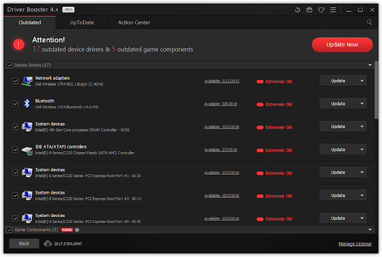Open Available: 3/12/2015 link for Network adapters
382x257 pixels.
pyautogui.click(x=221, y=81)
